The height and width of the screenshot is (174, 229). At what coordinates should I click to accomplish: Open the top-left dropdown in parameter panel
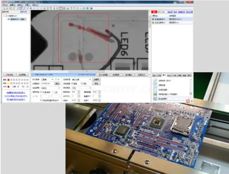(x=47, y=79)
